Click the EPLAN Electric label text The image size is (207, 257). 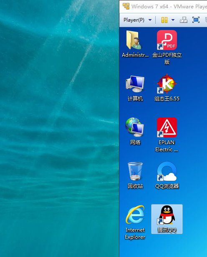pos(167,146)
